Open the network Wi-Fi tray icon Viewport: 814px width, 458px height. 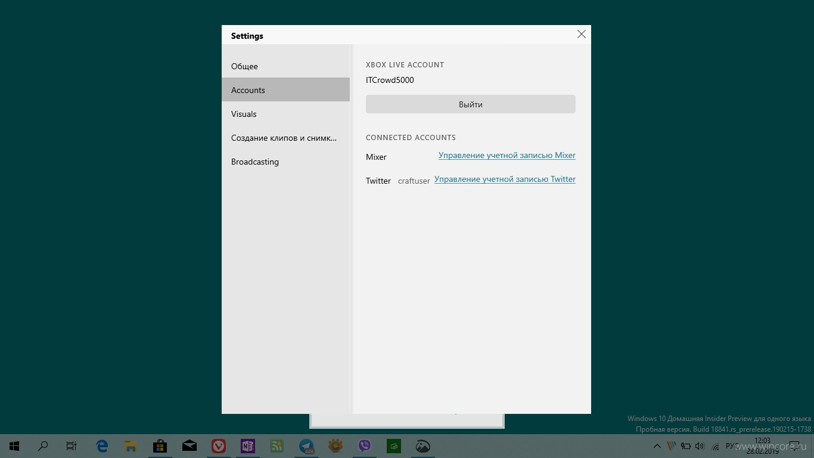[714, 446]
